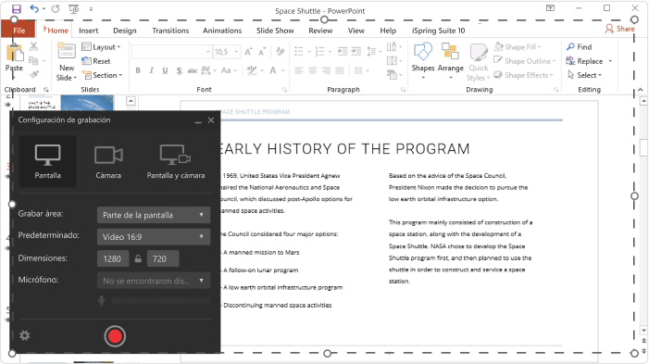Select Cámara recording mode
The image size is (649, 364).
108,161
